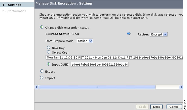
Task: Click the blue arrow icon beside Action
Action: (x=129, y=34)
